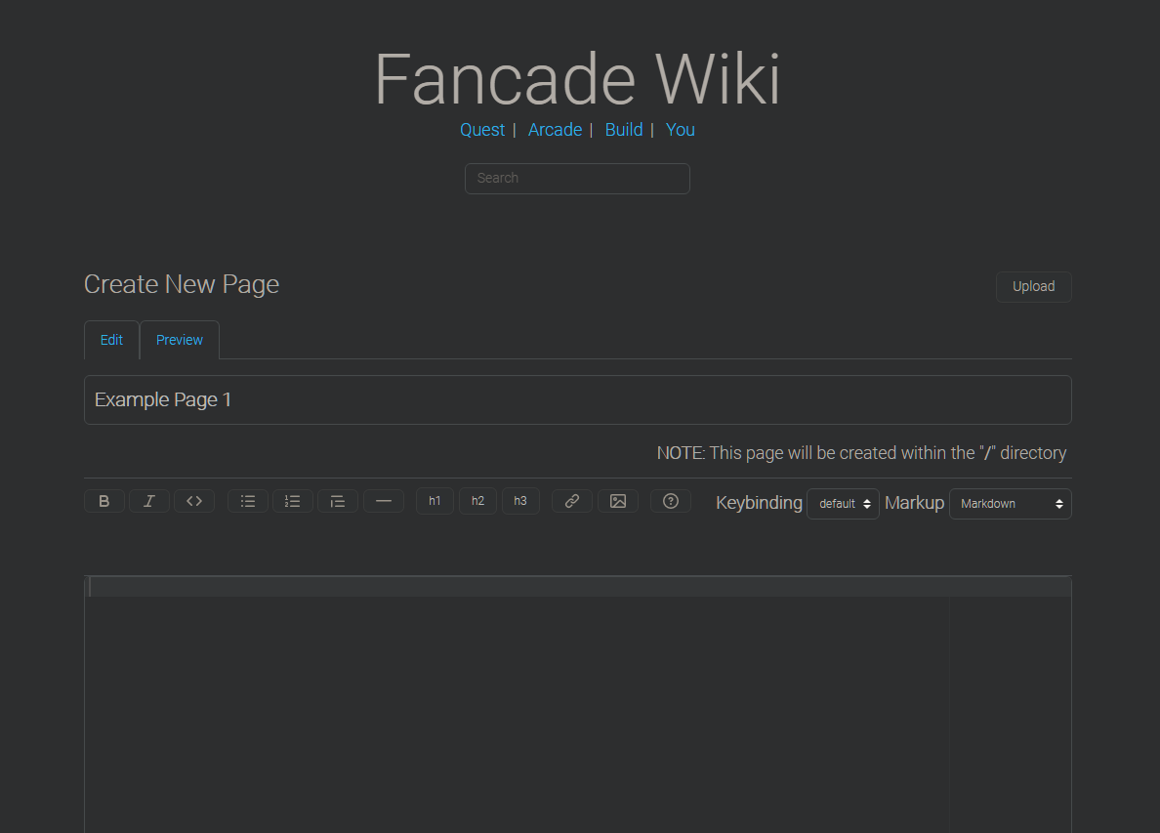This screenshot has height=833, width=1160.
Task: Apply h1 heading style
Action: tap(435, 501)
